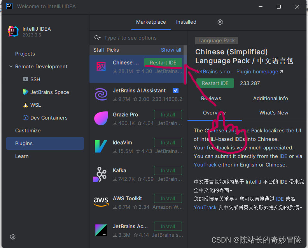Install the Kafka plugin
The image size is (308, 248).
tap(168, 170)
